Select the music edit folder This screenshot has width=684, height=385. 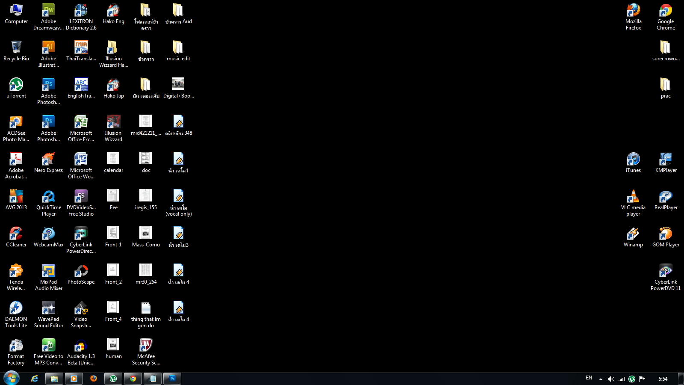[179, 51]
